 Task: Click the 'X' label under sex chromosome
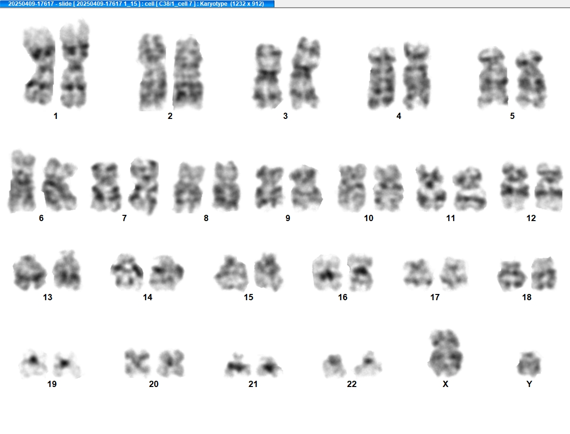click(x=446, y=384)
